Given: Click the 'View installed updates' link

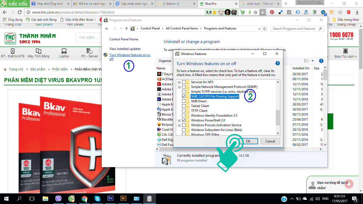Looking at the screenshot, I should (125, 49).
